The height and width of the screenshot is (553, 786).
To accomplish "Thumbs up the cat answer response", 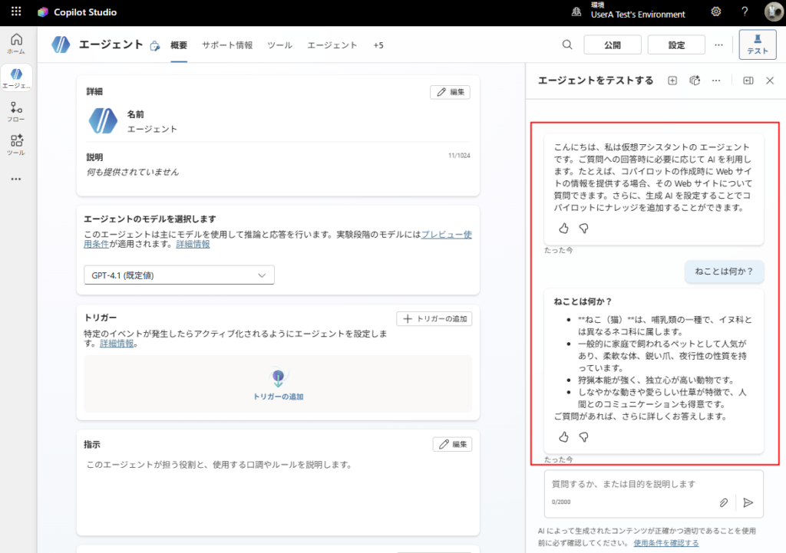I will click(x=563, y=436).
